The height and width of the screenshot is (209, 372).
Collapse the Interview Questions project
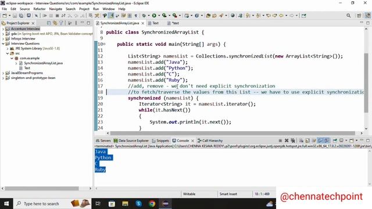(x=3, y=44)
